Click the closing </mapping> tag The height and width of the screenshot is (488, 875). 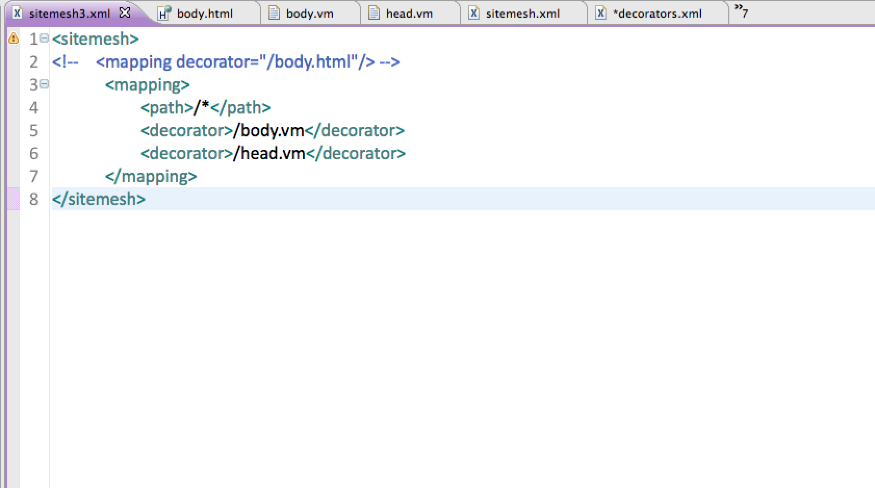click(151, 176)
